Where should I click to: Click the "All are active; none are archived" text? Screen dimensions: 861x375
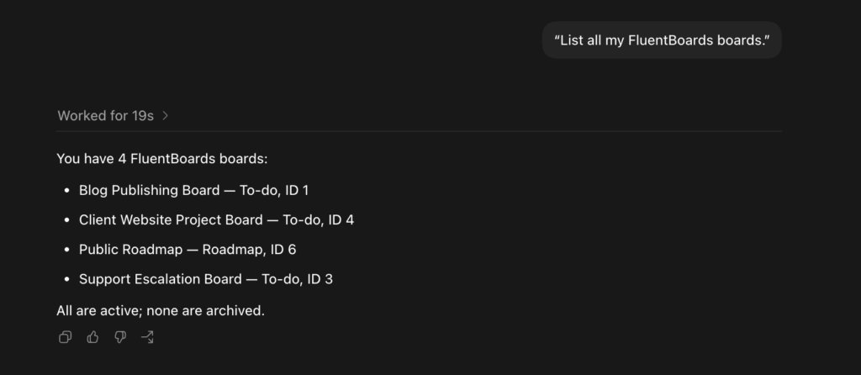161,311
